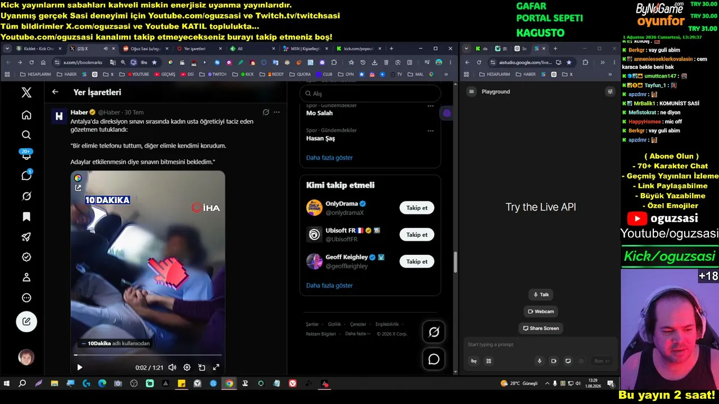Image resolution: width=719 pixels, height=404 pixels.
Task: Open Windows taskbar search
Action: pyautogui.click(x=22, y=384)
